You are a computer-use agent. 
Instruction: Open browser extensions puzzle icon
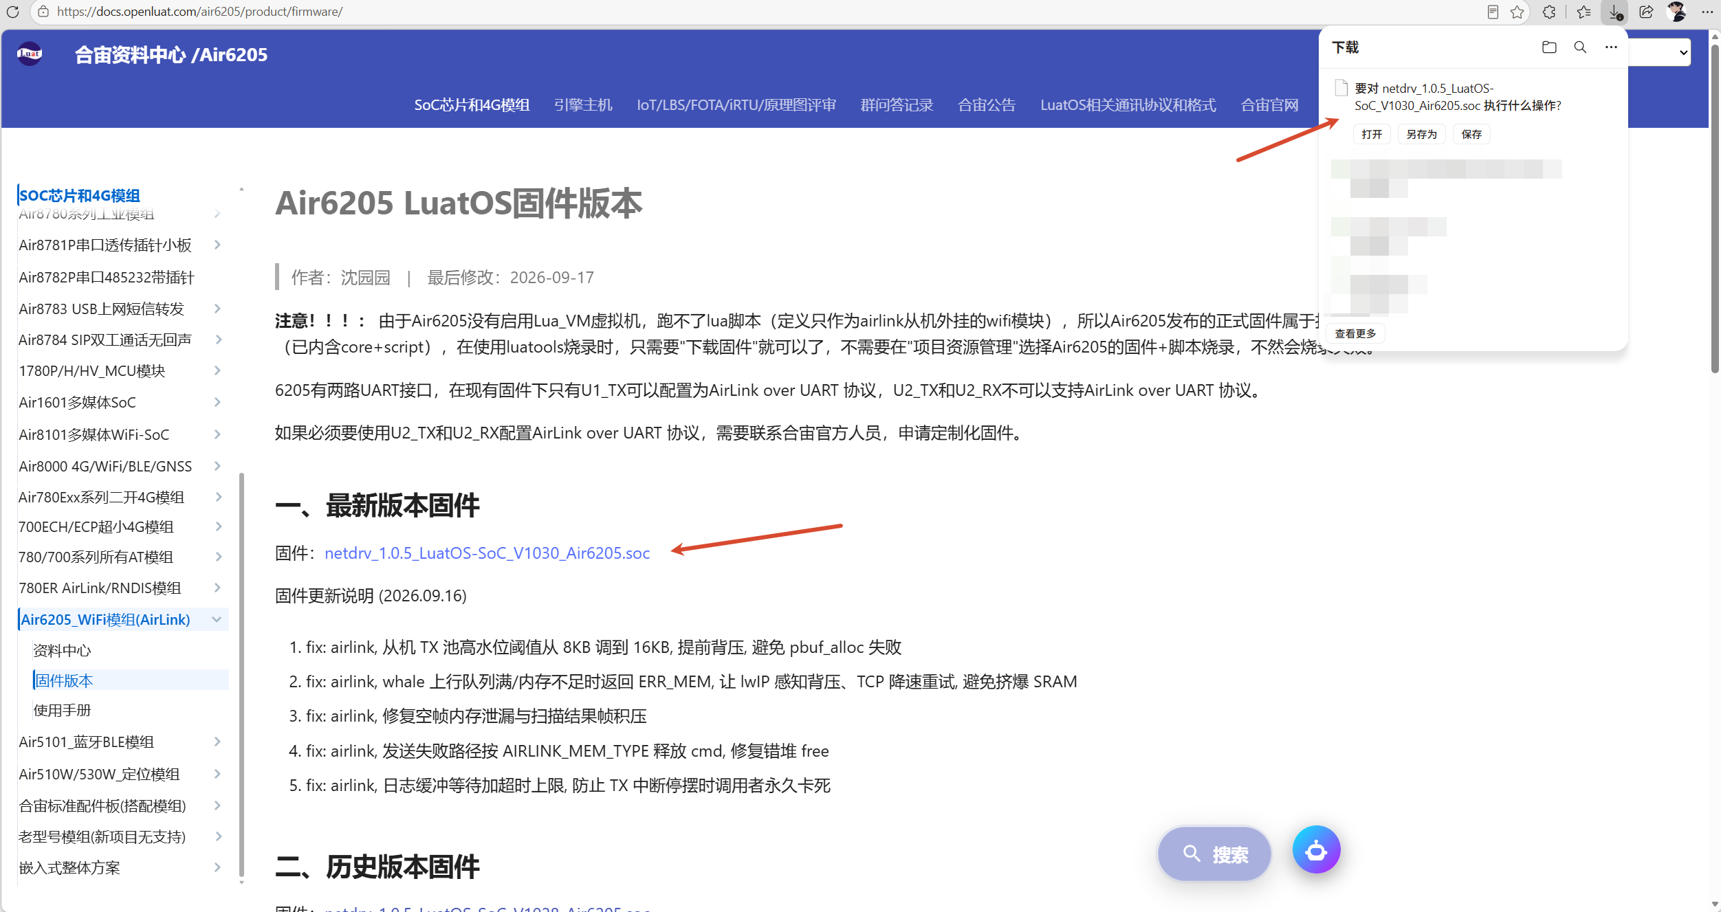(x=1549, y=12)
